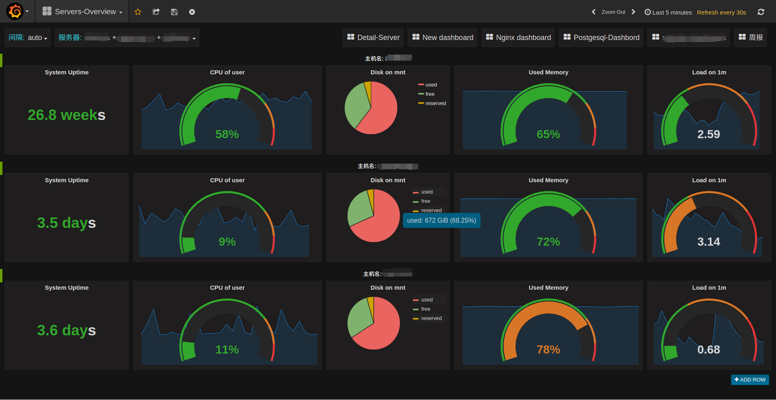Screen dimensions: 776x400
Task: Save the dashboard with floppy disk icon
Action: (x=174, y=12)
